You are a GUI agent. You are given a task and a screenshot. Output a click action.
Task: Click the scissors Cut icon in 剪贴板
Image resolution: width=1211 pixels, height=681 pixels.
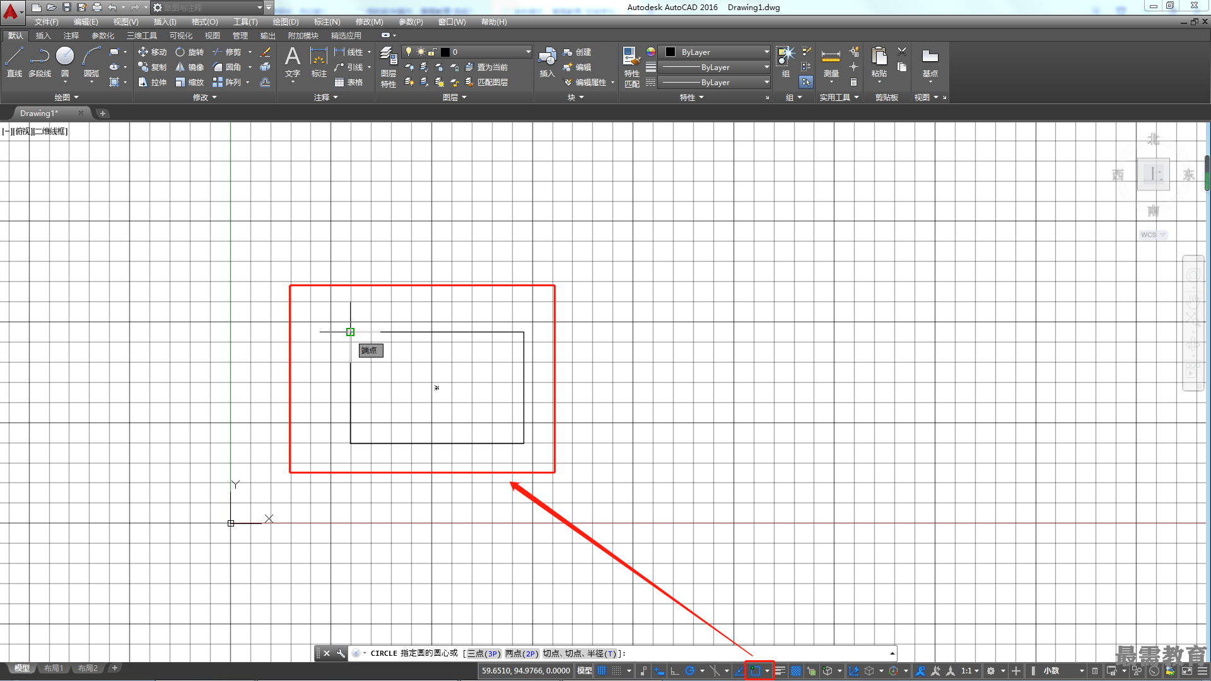902,52
